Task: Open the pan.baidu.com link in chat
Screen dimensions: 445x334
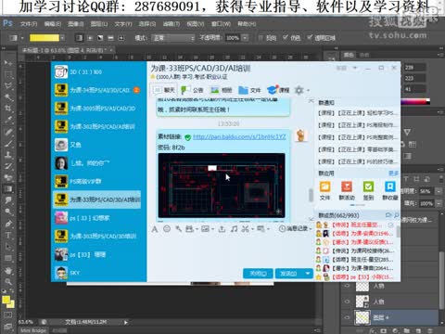Action: point(239,136)
